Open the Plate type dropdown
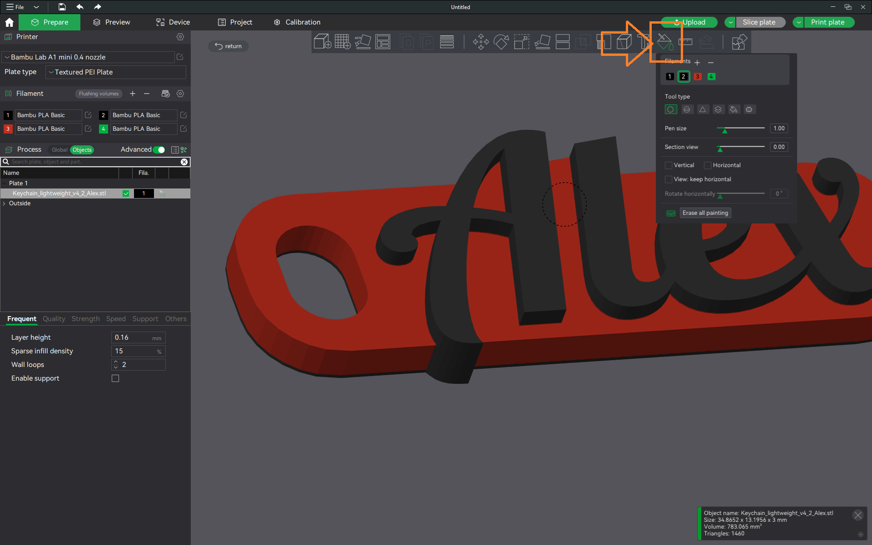The image size is (872, 545). 116,72
